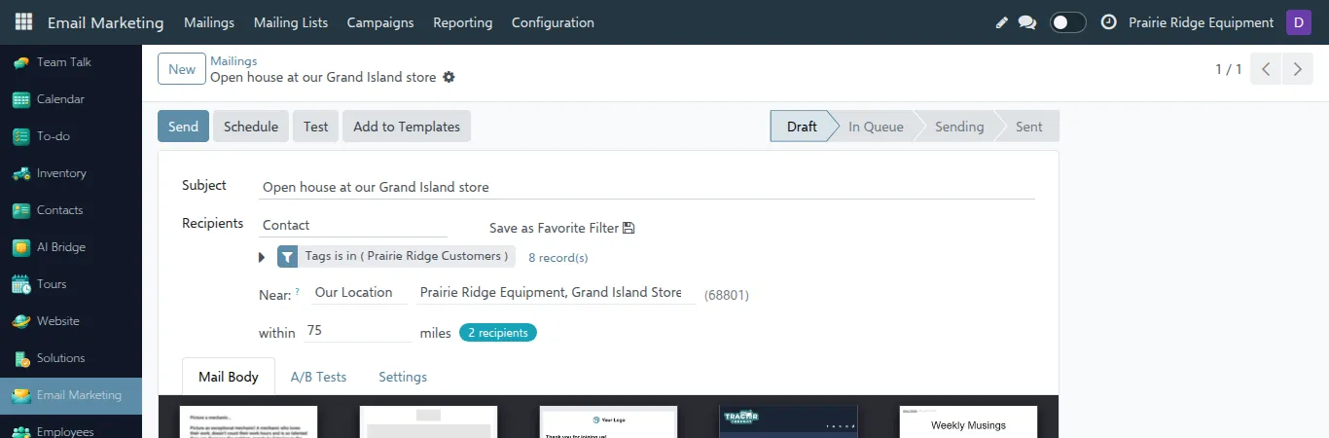The height and width of the screenshot is (438, 1329).
Task: Click the To-do sidebar icon
Action: (x=20, y=136)
